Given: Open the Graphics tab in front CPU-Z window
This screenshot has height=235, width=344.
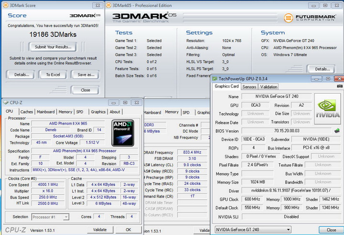Looking at the screenshot, I should [x=98, y=112].
